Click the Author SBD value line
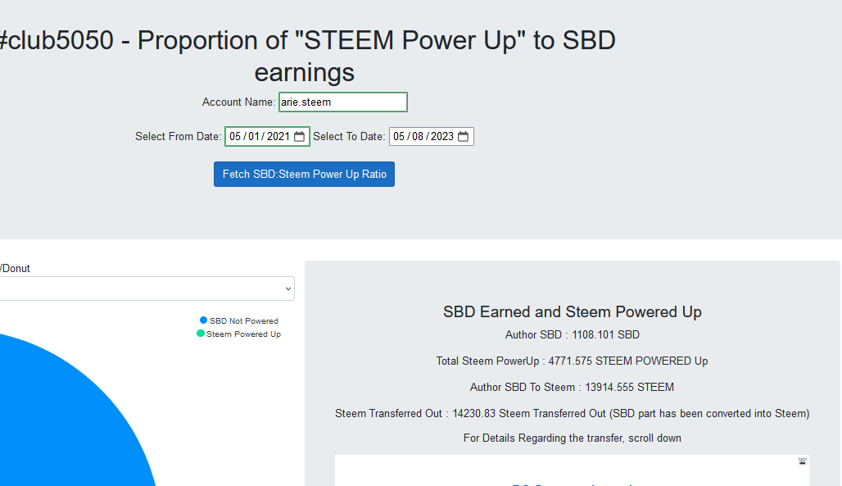 (x=572, y=335)
